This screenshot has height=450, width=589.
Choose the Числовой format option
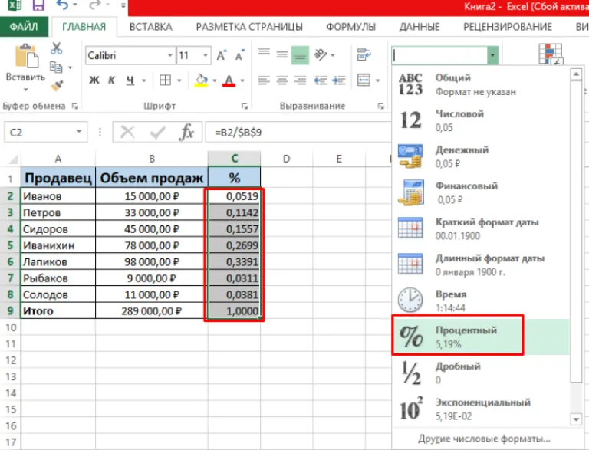click(481, 121)
